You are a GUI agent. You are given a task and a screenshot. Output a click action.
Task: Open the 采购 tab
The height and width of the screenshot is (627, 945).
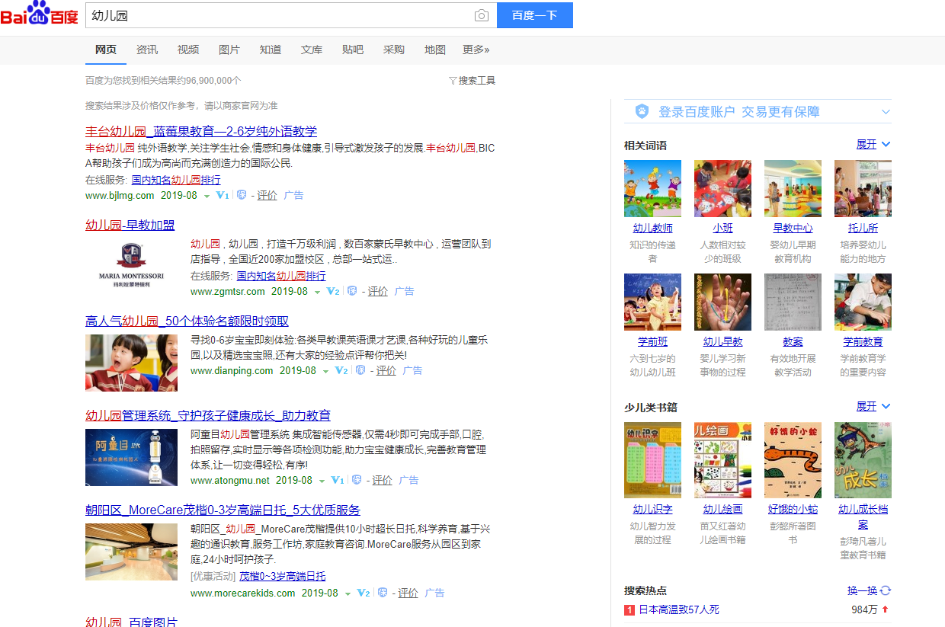(394, 50)
